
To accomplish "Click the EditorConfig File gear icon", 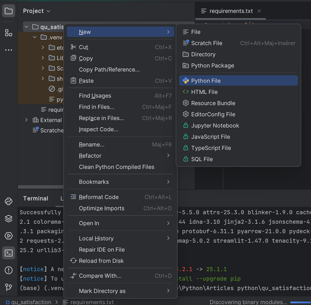I will click(x=185, y=114).
